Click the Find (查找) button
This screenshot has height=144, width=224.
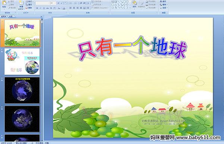coord(163,1)
